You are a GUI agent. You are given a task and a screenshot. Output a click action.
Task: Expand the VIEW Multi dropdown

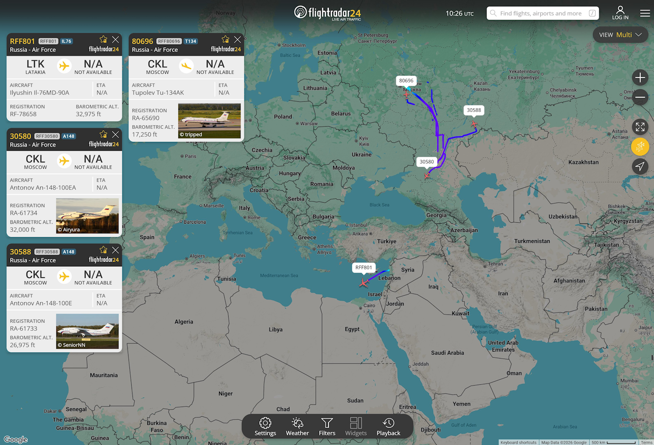620,35
